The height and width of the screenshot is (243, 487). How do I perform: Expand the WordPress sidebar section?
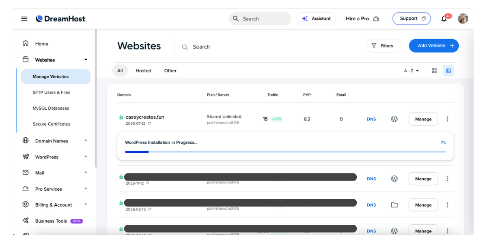86,157
